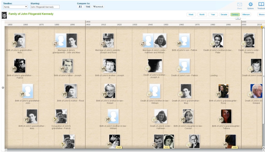Screen dimensions: 265x152
Task: Click the Starring name input field
Action: tap(45, 7)
